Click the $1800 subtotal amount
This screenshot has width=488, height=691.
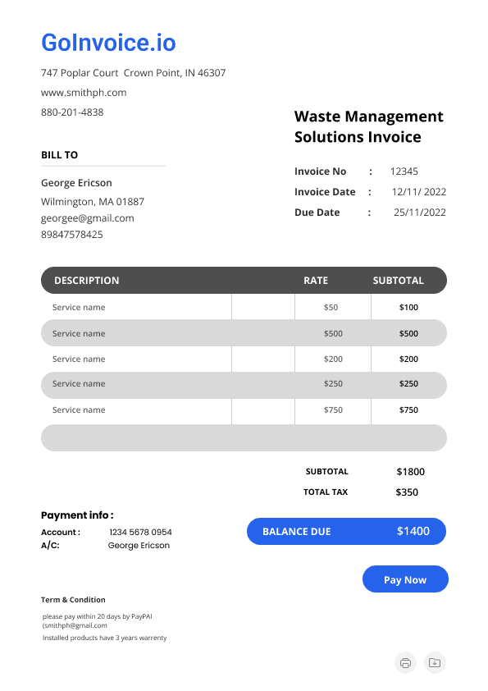click(410, 472)
